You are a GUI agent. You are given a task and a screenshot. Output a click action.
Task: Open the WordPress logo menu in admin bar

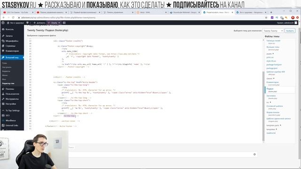tap(3, 23)
